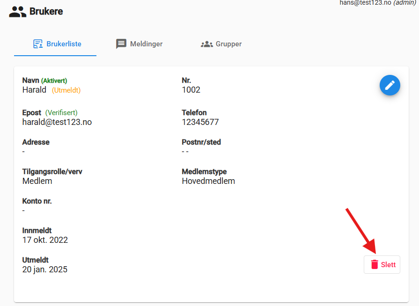Click the green Verifisert status label
Screen dimensions: 419x306
click(x=61, y=113)
